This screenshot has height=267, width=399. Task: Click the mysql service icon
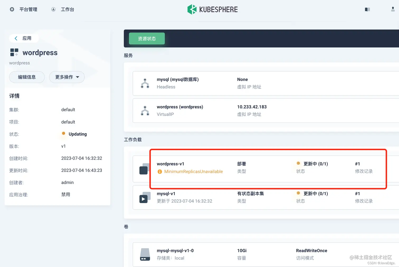[x=145, y=83]
